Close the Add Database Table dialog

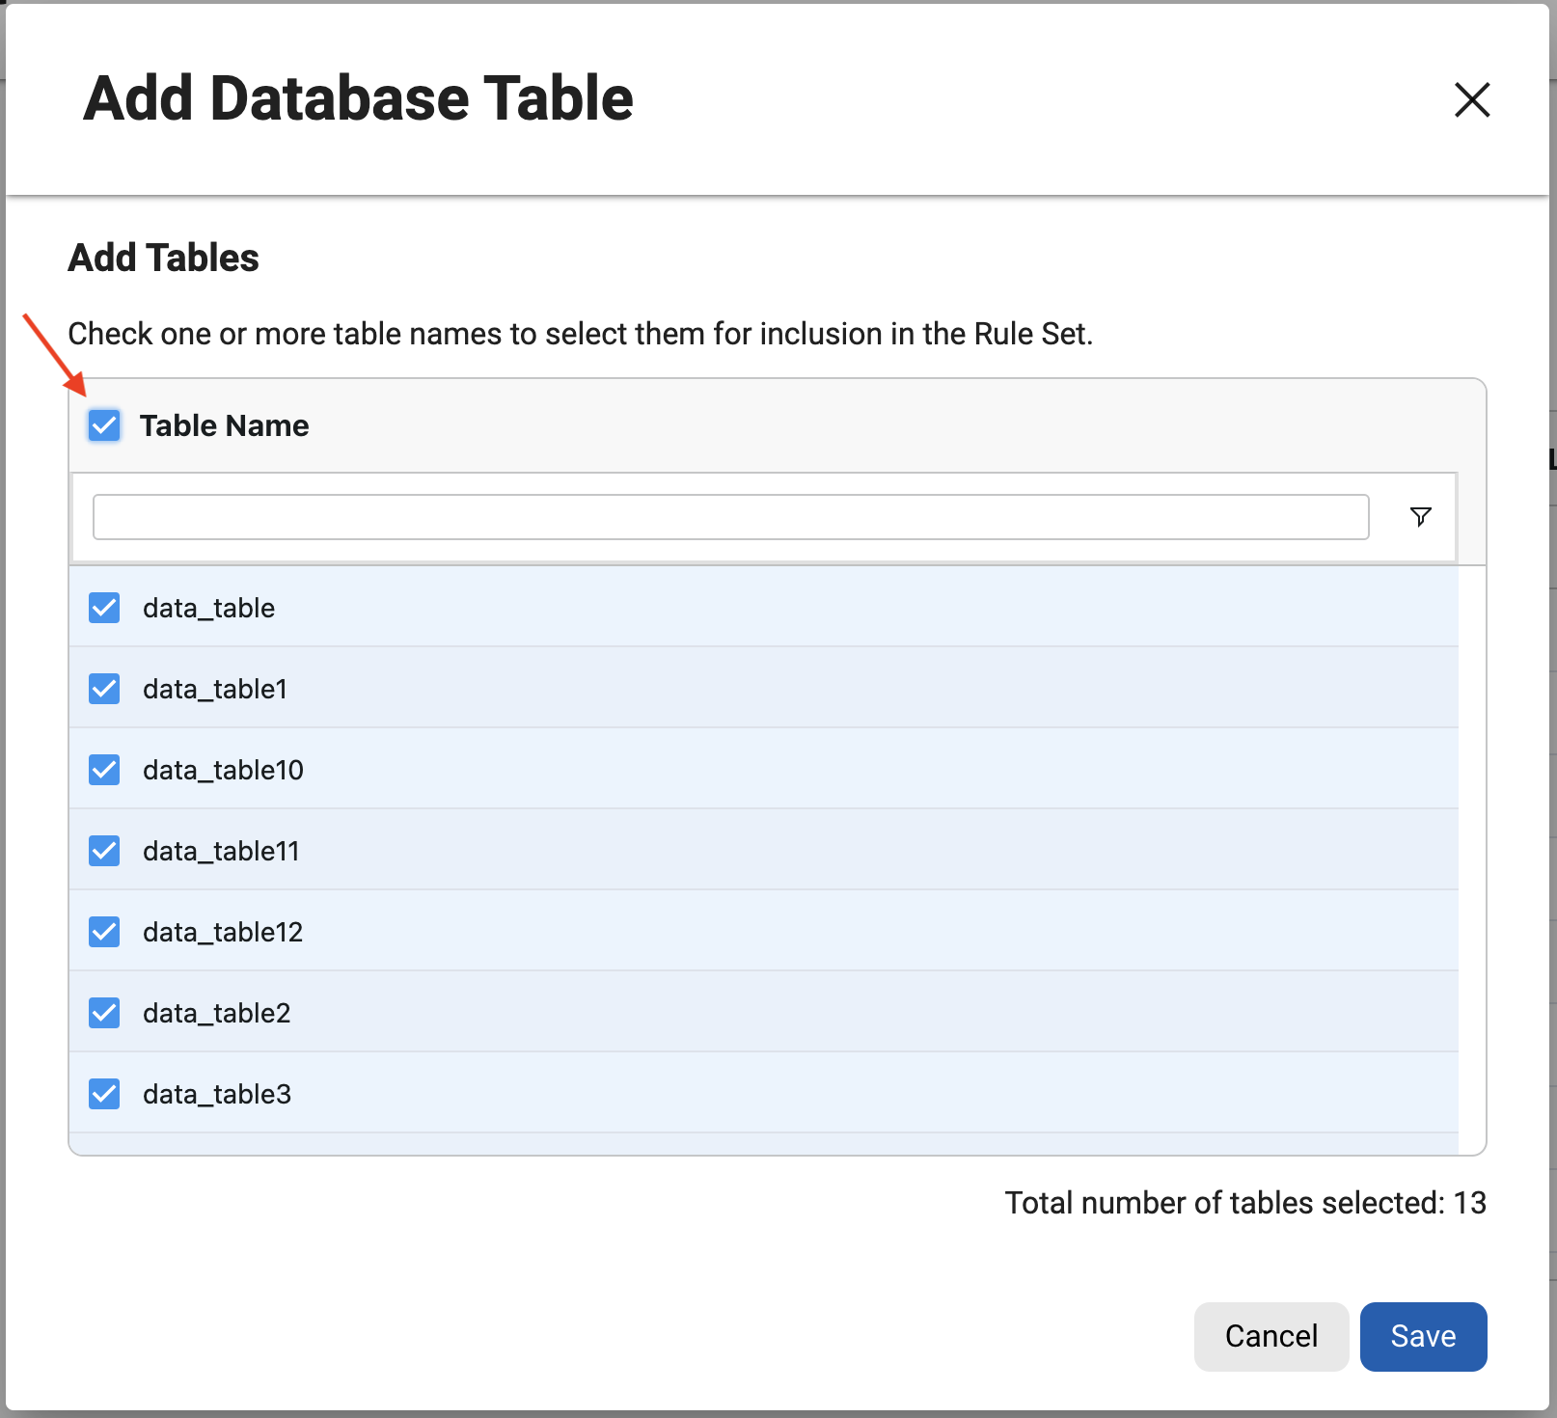[x=1471, y=99]
